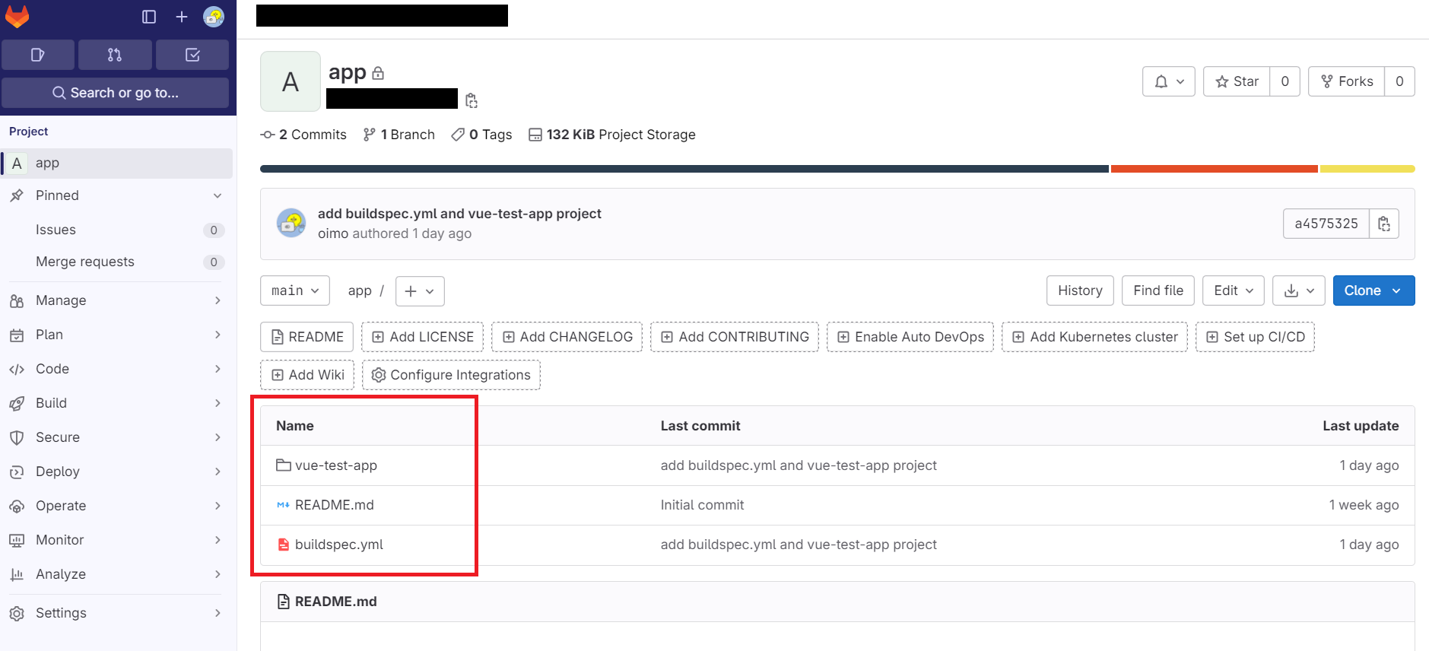Open the main branch dropdown
This screenshot has height=651, width=1429.
point(295,291)
